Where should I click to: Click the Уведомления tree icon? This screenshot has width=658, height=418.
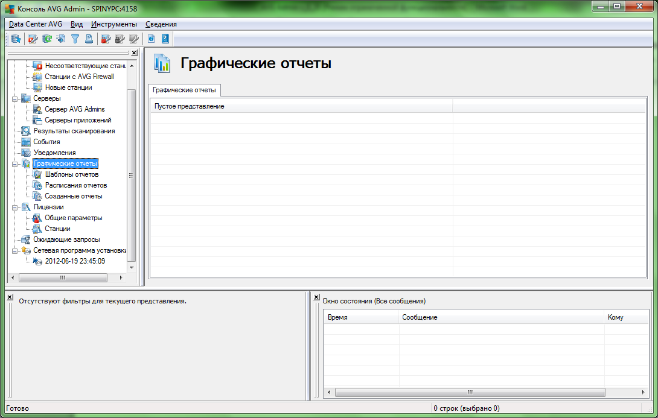[x=26, y=153]
